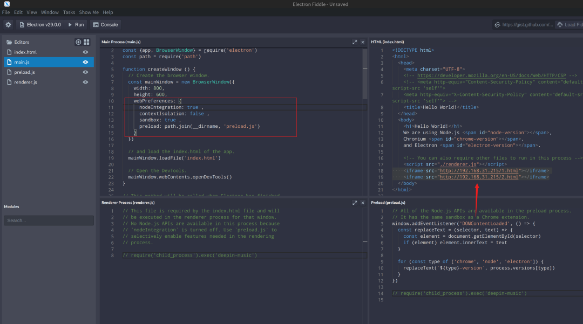Open the View menu
This screenshot has height=324, width=583.
(32, 12)
